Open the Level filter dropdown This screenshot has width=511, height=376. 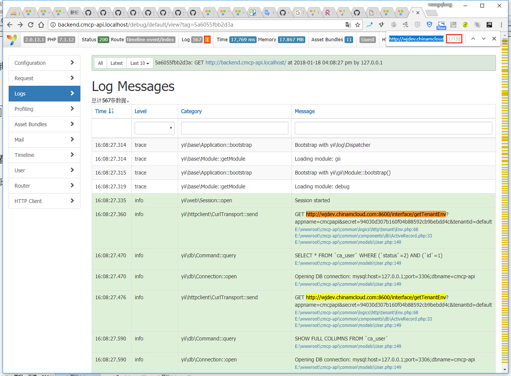pos(154,128)
